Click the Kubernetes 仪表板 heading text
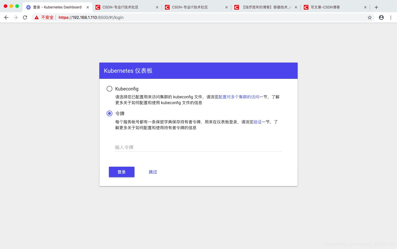Image resolution: width=397 pixels, height=249 pixels. [128, 71]
